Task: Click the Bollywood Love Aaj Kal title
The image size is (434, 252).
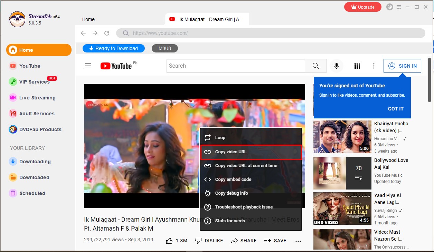Action: coord(391,164)
